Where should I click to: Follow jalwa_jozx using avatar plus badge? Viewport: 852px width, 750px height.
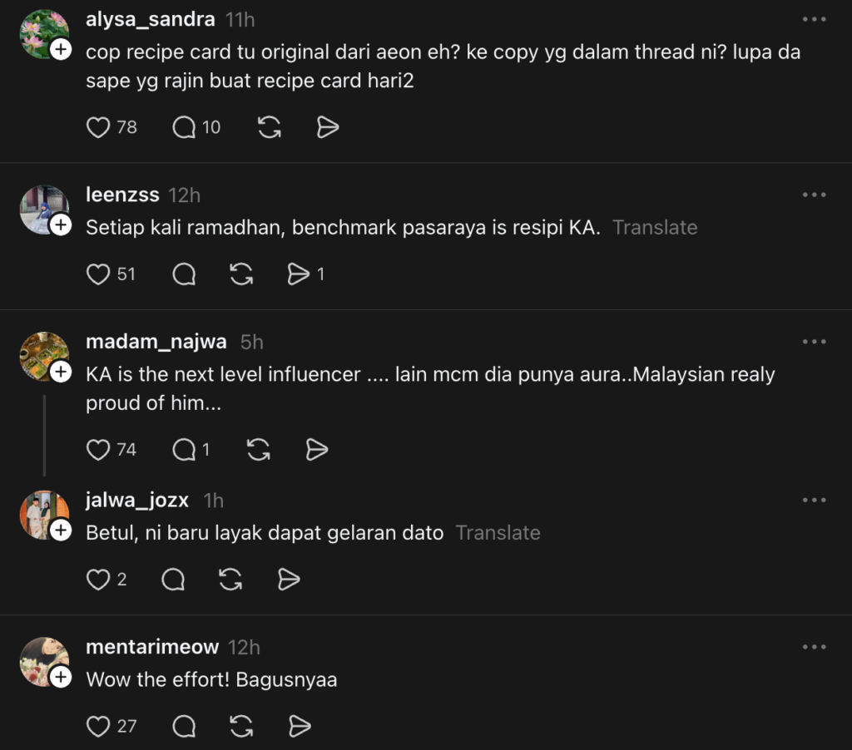click(x=61, y=530)
